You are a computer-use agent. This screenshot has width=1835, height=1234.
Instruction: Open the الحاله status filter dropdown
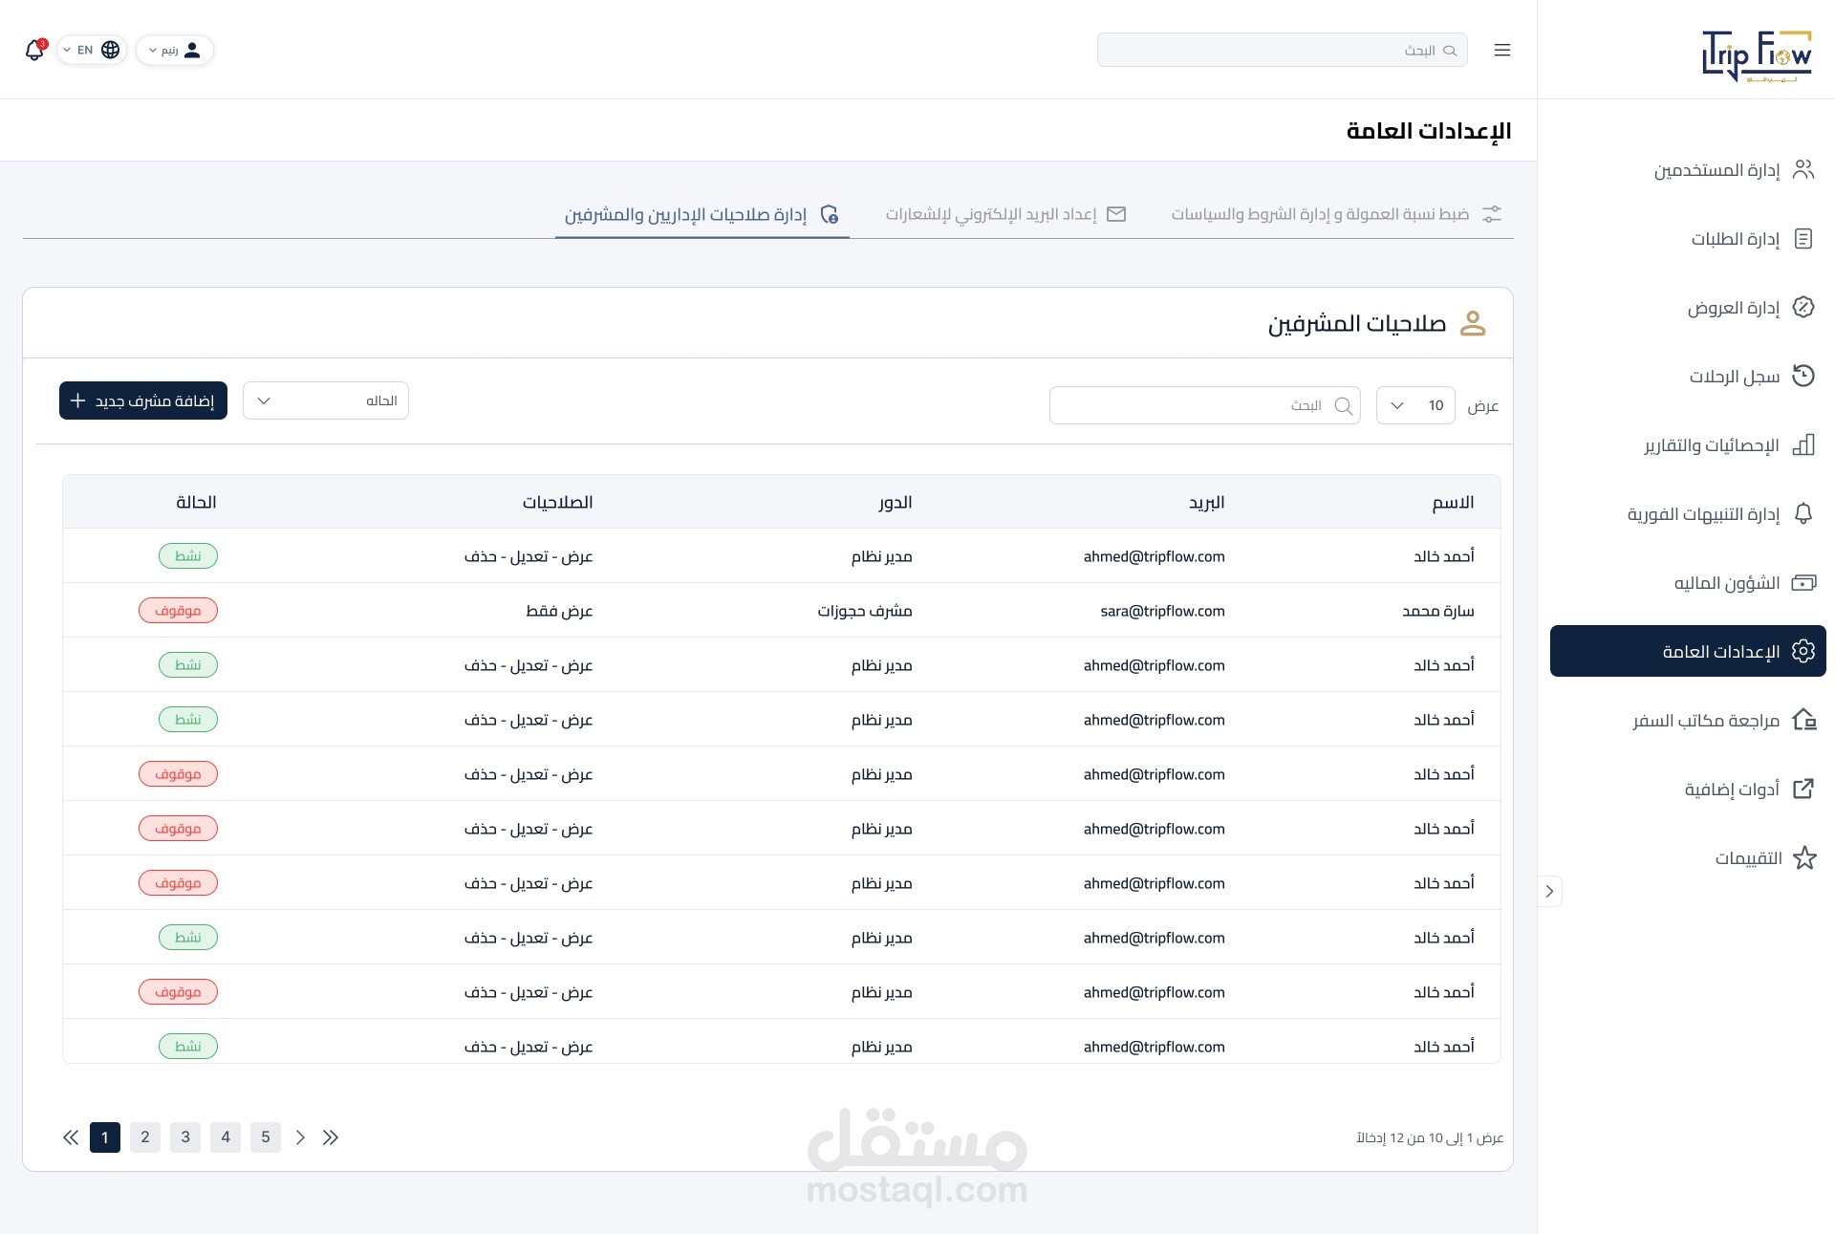tap(326, 401)
